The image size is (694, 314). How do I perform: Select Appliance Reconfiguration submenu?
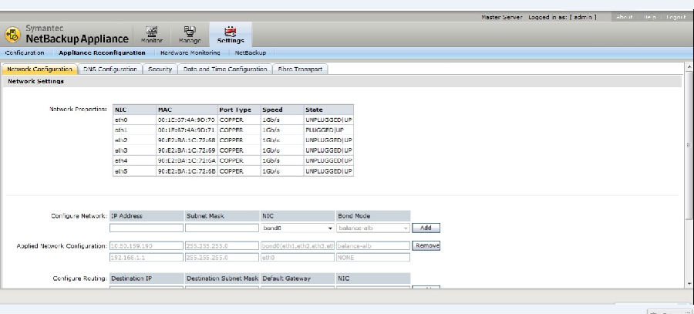tap(102, 52)
